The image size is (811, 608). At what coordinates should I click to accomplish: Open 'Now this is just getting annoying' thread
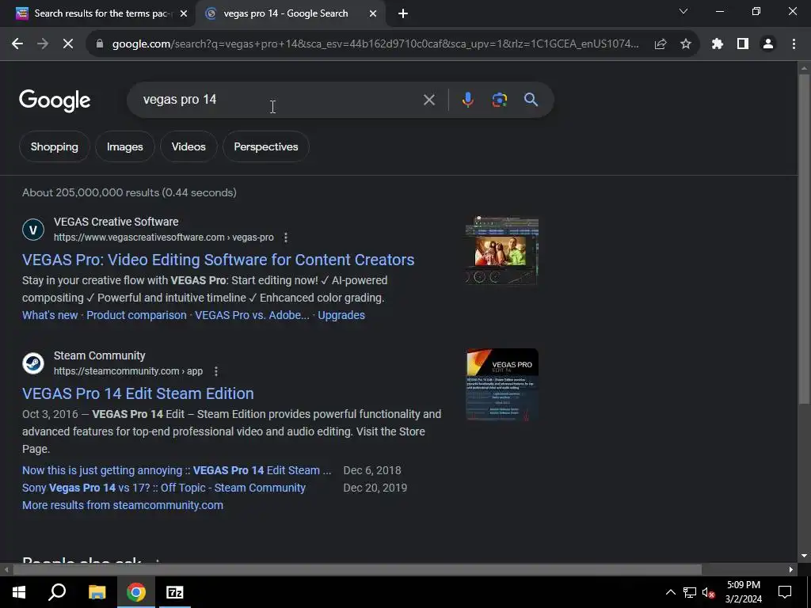tap(177, 470)
